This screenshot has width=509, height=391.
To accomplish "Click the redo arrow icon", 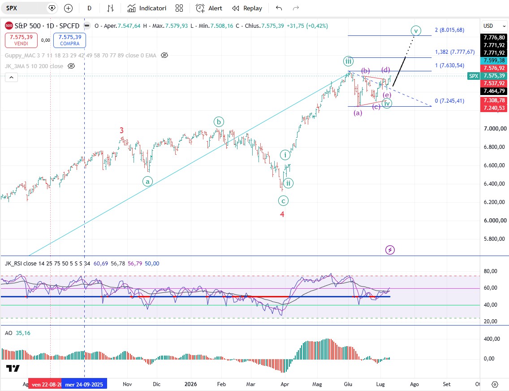I will (296, 8).
